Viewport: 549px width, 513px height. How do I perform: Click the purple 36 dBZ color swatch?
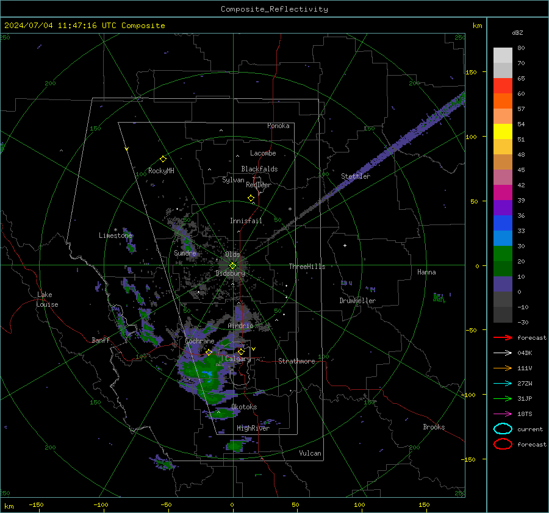503,207
